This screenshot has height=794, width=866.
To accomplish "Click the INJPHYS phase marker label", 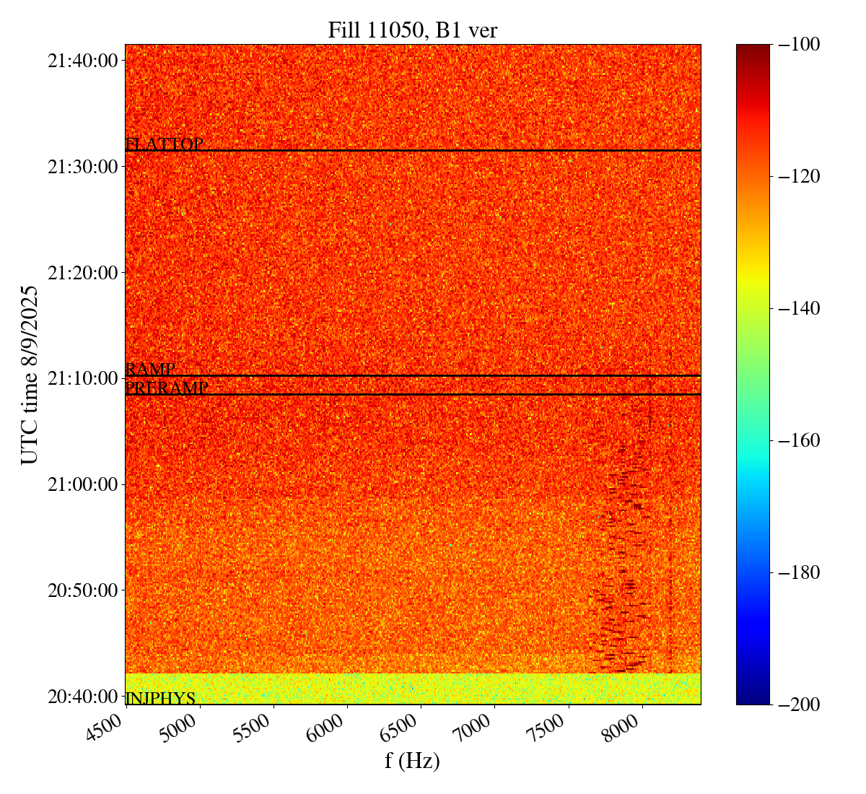I will [160, 698].
